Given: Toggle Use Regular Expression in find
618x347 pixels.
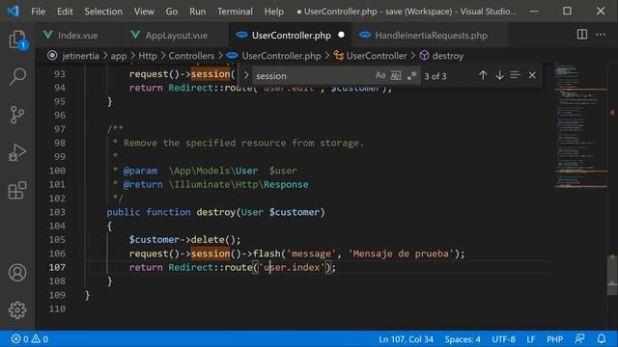Looking at the screenshot, I should pyautogui.click(x=411, y=75).
